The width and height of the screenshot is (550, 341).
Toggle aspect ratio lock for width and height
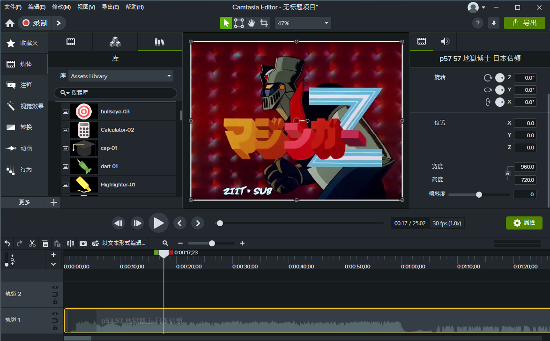(507, 173)
